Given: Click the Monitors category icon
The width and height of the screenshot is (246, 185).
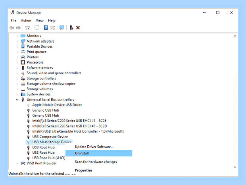Looking at the screenshot, I should coord(23,36).
